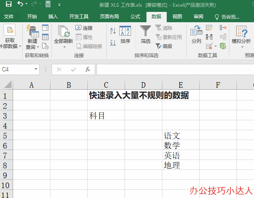Click the fx Insert Function icon
This screenshot has height=198, width=254.
pos(88,69)
